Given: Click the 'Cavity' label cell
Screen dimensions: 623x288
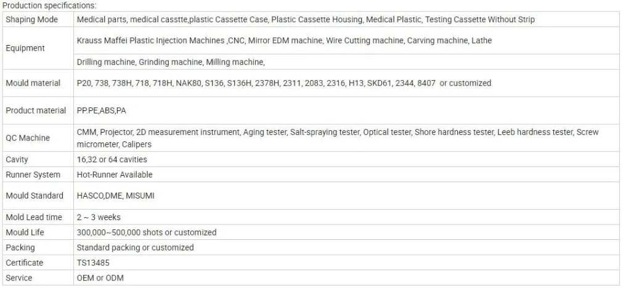Looking at the screenshot, I should pyautogui.click(x=17, y=160).
